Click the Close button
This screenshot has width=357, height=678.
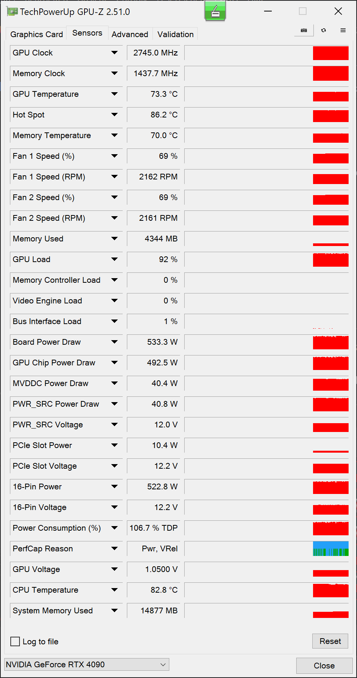(324, 666)
